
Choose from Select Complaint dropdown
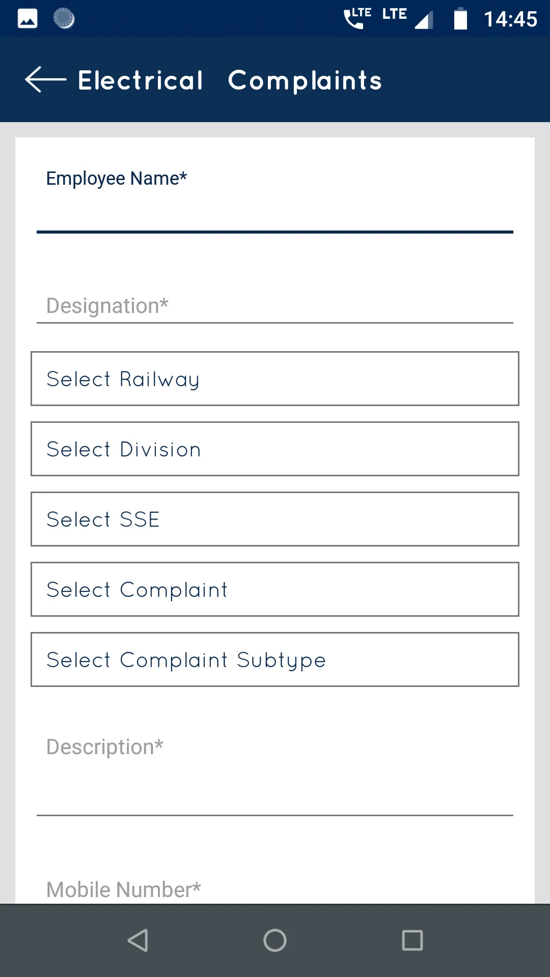coord(275,589)
